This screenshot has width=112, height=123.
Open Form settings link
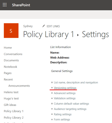click(x=62, y=119)
